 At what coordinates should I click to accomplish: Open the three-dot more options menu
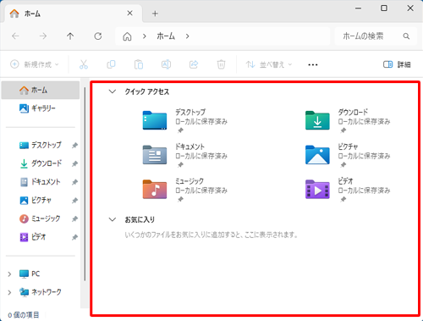pos(313,64)
